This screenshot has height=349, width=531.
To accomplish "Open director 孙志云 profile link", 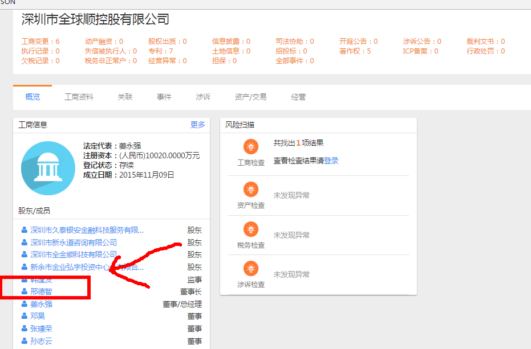I will click(x=41, y=341).
